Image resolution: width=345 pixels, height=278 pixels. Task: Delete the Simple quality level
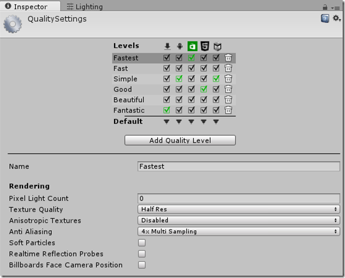[228, 79]
